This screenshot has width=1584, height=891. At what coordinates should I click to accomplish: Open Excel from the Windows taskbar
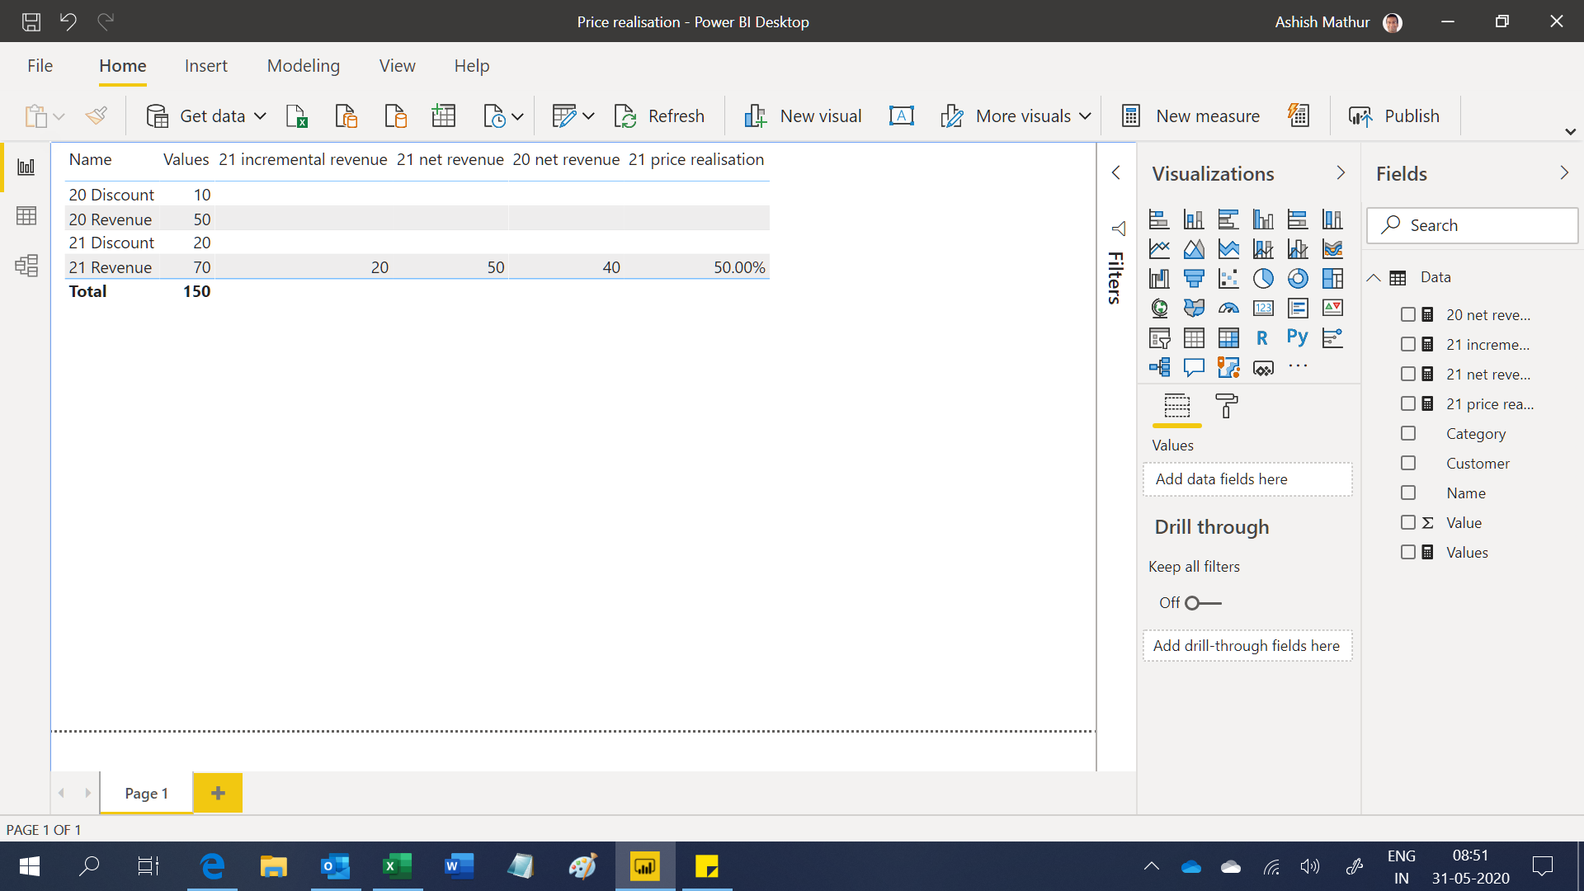click(x=397, y=866)
